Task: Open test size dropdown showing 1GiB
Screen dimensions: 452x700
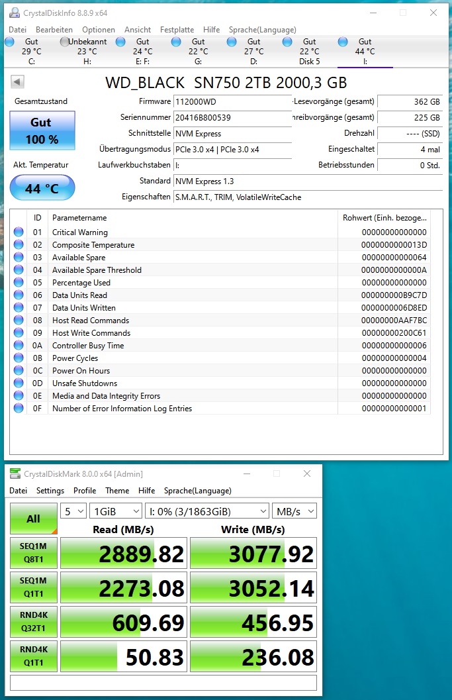Action: coord(116,511)
